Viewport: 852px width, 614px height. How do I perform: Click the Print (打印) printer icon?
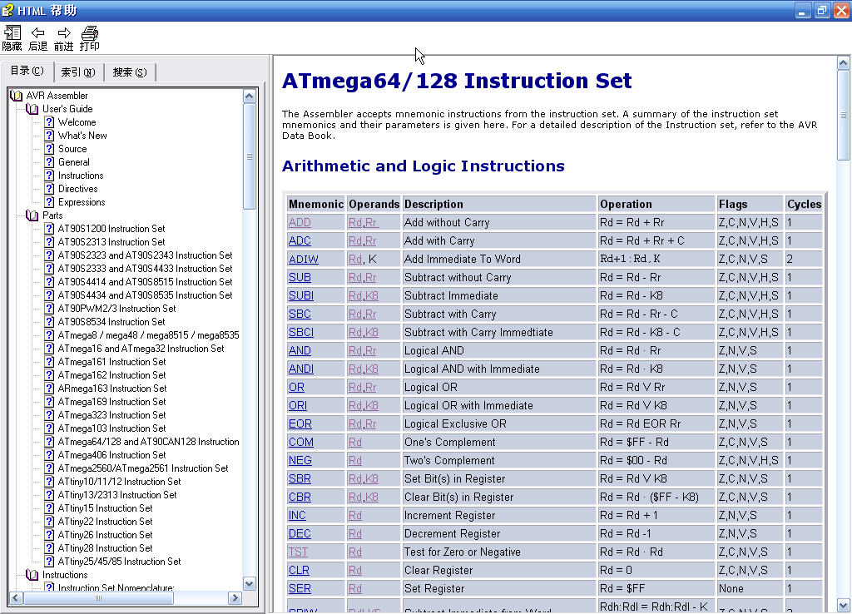[90, 33]
